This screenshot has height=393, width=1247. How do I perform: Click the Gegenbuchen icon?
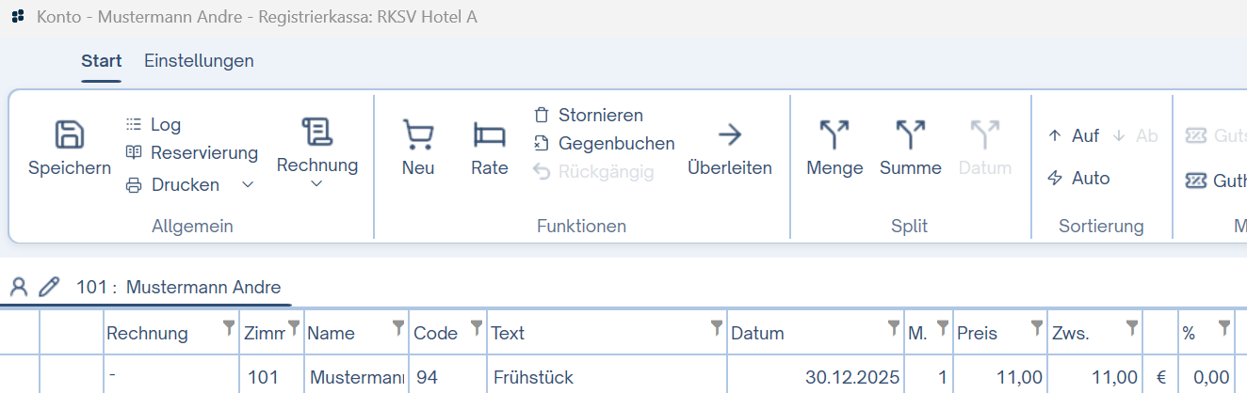541,143
